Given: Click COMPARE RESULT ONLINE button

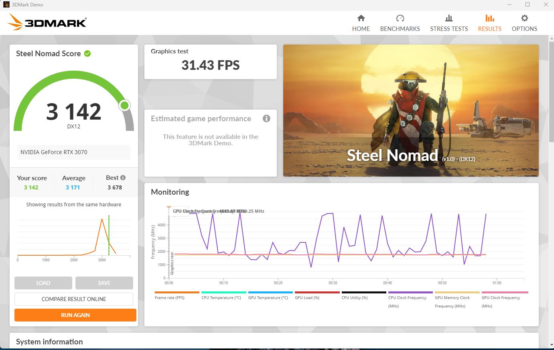Looking at the screenshot, I should point(74,299).
